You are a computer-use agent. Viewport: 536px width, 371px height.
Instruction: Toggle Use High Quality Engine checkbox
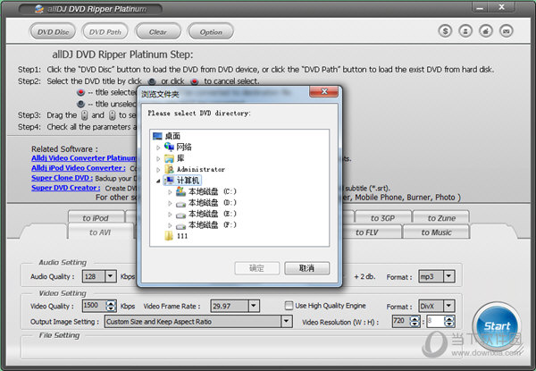tap(289, 306)
